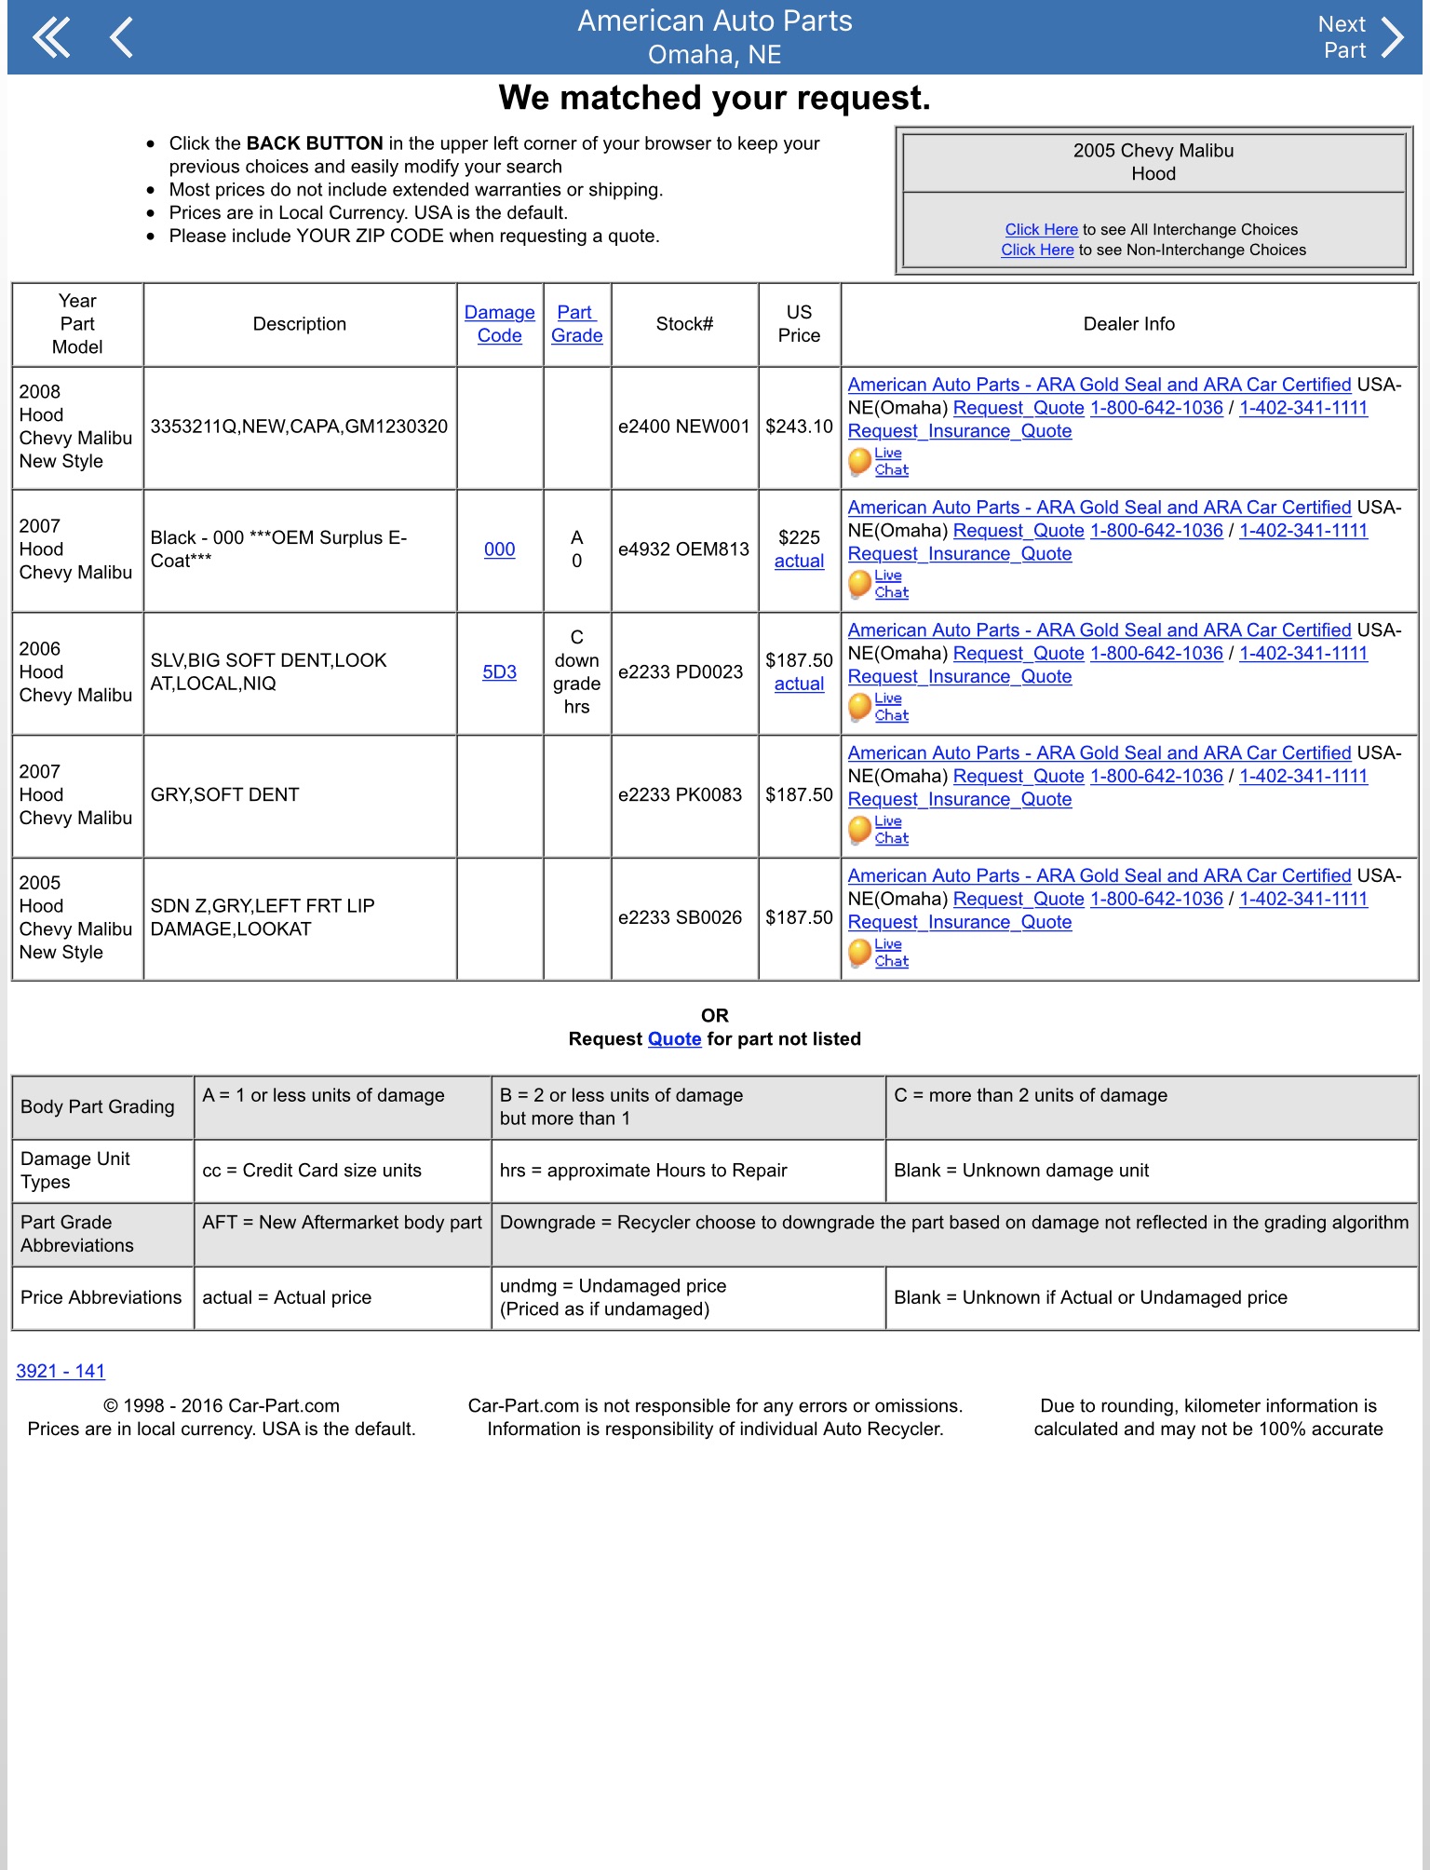1430x1870 pixels.
Task: Go to Next Part using right chevron
Action: pos(1392,37)
